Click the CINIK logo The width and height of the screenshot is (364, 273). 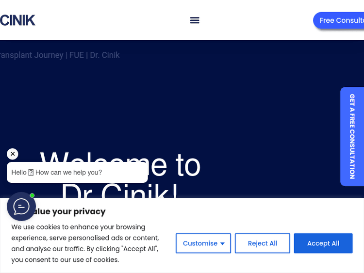(17, 20)
